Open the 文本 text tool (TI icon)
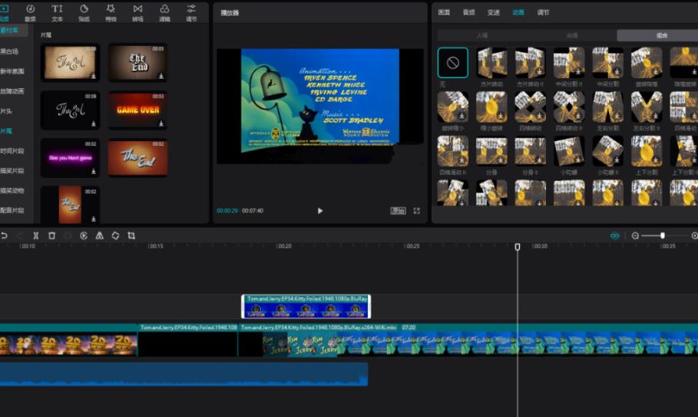This screenshot has height=417, width=698. pos(57,12)
